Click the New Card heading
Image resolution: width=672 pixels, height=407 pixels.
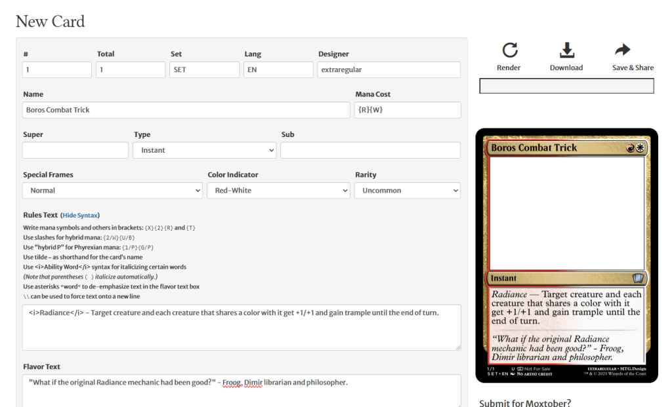(x=50, y=22)
